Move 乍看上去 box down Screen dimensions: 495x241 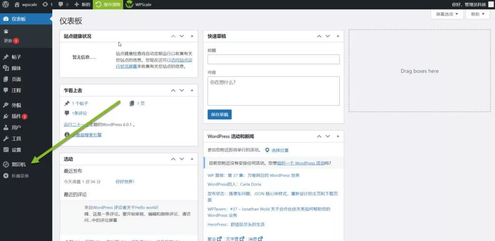(x=182, y=90)
